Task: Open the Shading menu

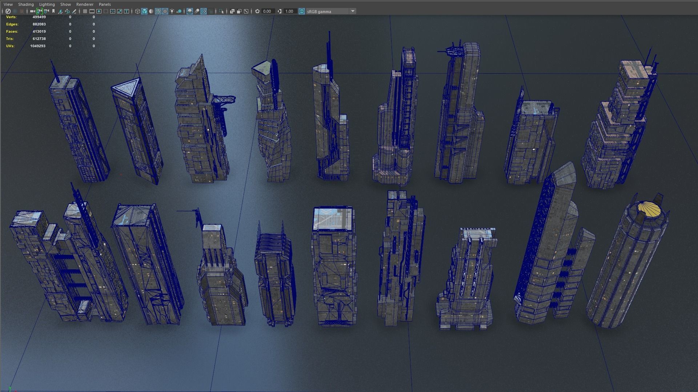Action: (x=26, y=4)
